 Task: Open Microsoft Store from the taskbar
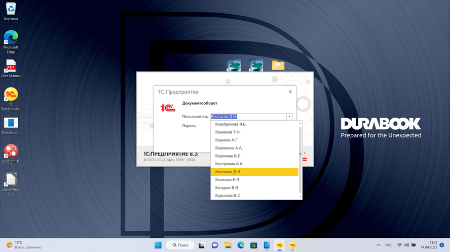pyautogui.click(x=254, y=245)
